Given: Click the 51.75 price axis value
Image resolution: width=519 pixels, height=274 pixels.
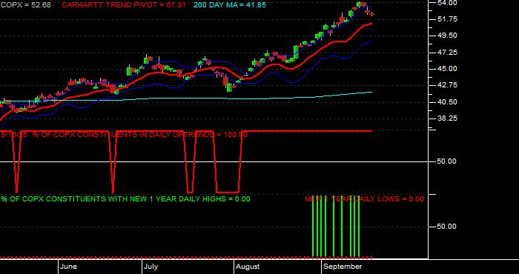Looking at the screenshot, I should click(x=447, y=19).
